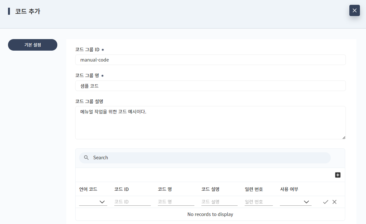Click the Search field

point(205,158)
